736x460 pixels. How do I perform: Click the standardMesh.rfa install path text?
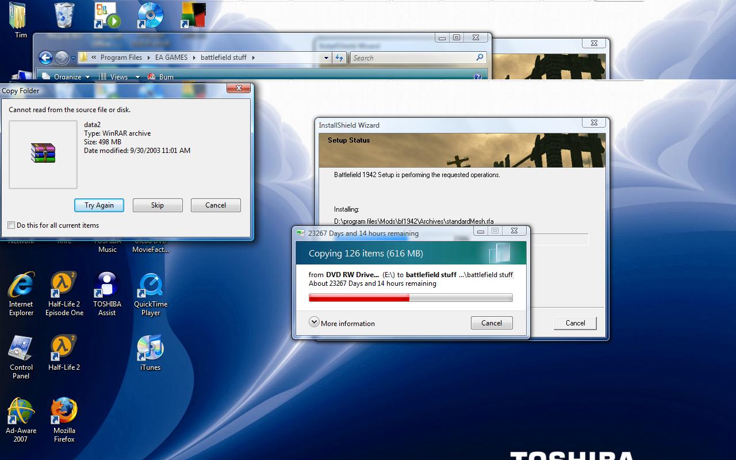point(413,221)
